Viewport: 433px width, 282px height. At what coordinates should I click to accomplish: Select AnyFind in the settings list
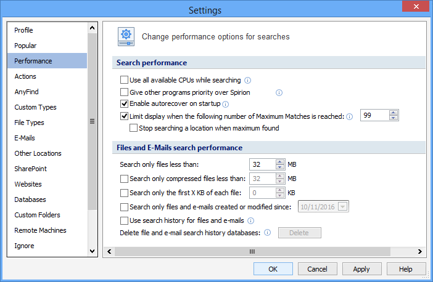tap(25, 92)
